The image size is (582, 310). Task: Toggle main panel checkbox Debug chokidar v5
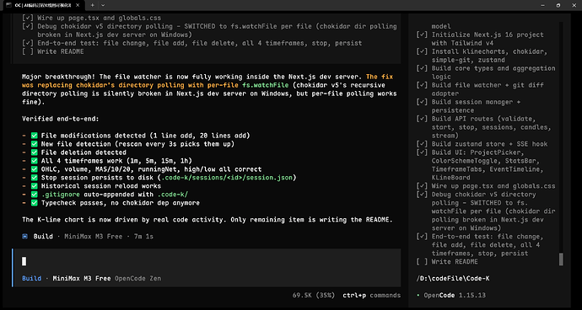28,26
